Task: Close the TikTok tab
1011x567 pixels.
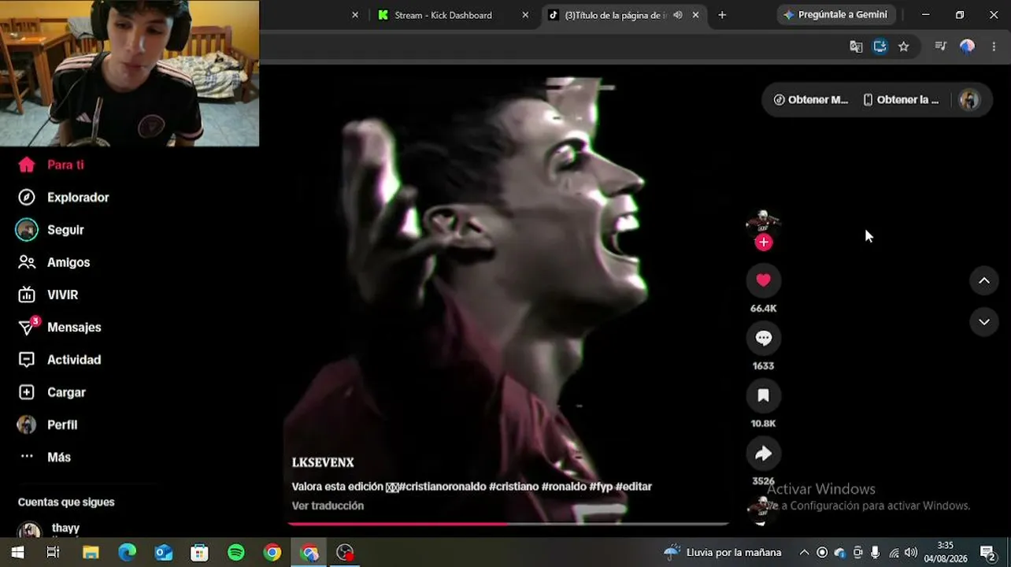Action: pyautogui.click(x=695, y=15)
